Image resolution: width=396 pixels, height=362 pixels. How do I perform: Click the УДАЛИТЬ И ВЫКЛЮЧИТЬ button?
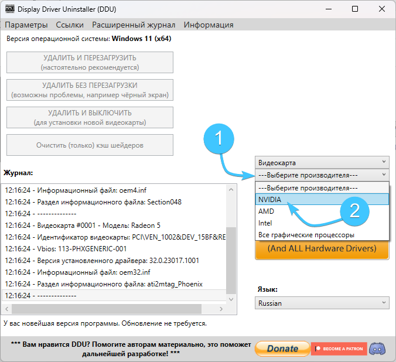pyautogui.click(x=90, y=117)
